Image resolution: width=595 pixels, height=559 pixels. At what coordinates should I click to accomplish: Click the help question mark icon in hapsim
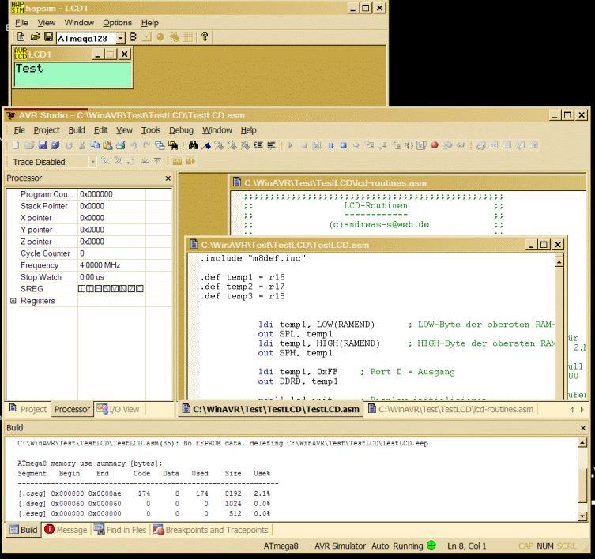click(205, 37)
